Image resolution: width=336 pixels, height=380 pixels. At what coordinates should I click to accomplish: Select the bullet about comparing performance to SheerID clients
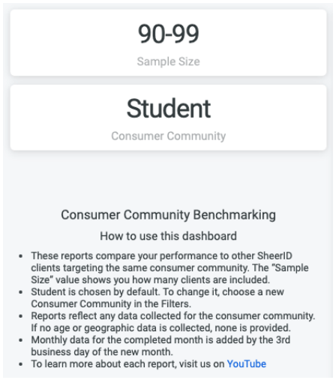(170, 268)
